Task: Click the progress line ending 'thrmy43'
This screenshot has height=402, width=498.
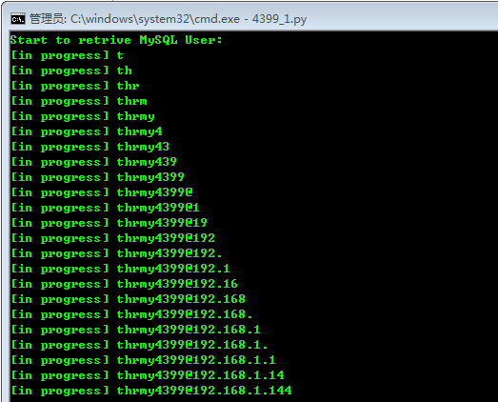Action: coord(90,147)
